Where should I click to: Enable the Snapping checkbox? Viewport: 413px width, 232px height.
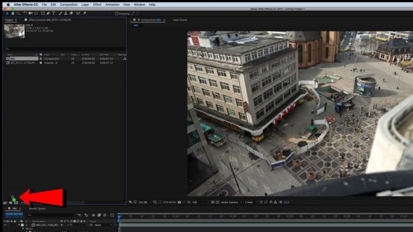click(x=117, y=13)
